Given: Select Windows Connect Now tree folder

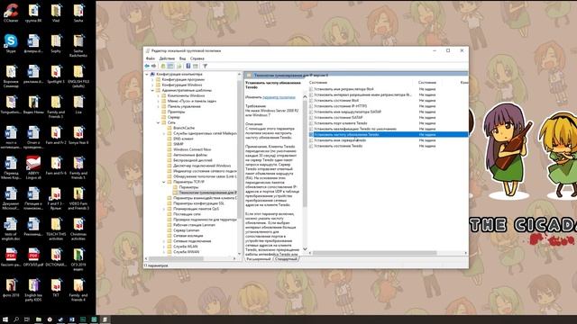Looking at the screenshot, I should (192, 149).
